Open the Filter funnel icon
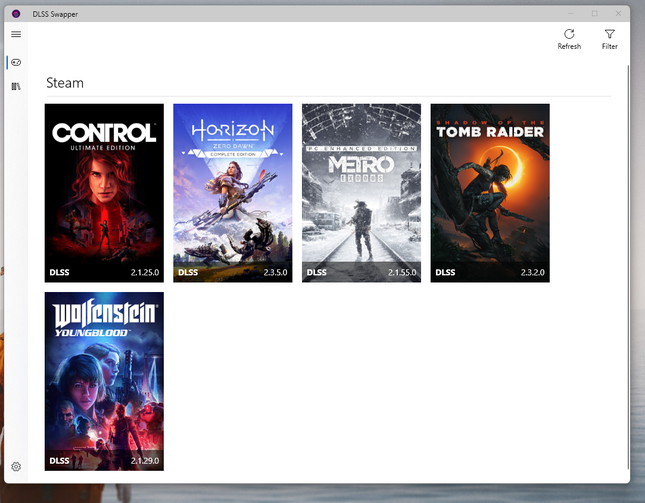This screenshot has height=503, width=645. pos(610,34)
